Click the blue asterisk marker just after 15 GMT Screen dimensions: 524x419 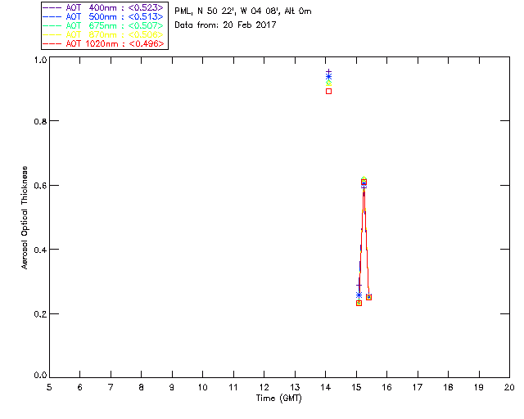coord(359,295)
